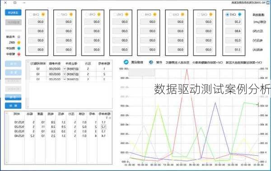This screenshot has width=271, height=171.
Task: Click the 数据导出 (data export) icon
Action: (x=126, y=62)
